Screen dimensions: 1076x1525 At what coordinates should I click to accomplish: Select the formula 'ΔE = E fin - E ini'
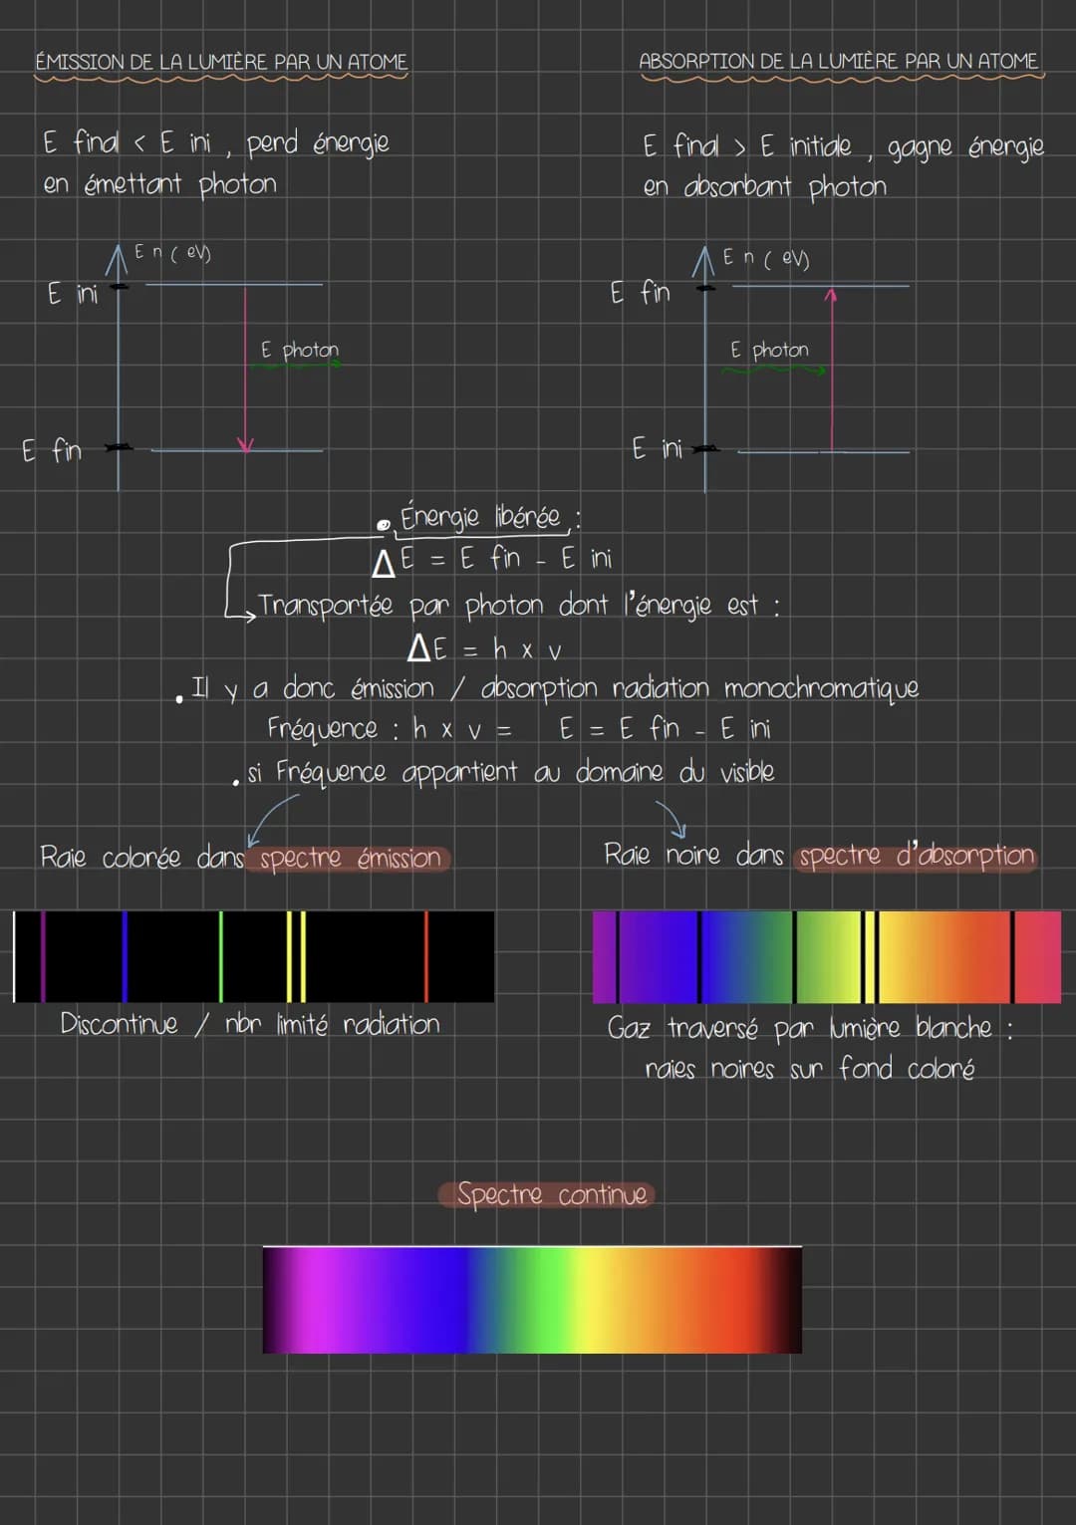492,560
